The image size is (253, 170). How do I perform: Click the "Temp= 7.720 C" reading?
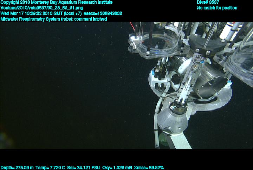(50, 168)
